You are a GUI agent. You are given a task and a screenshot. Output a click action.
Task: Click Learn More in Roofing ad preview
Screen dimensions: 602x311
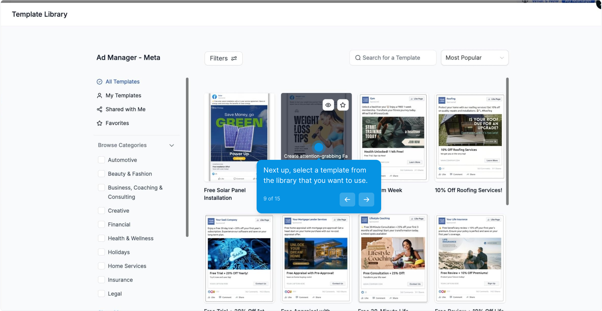click(x=492, y=160)
